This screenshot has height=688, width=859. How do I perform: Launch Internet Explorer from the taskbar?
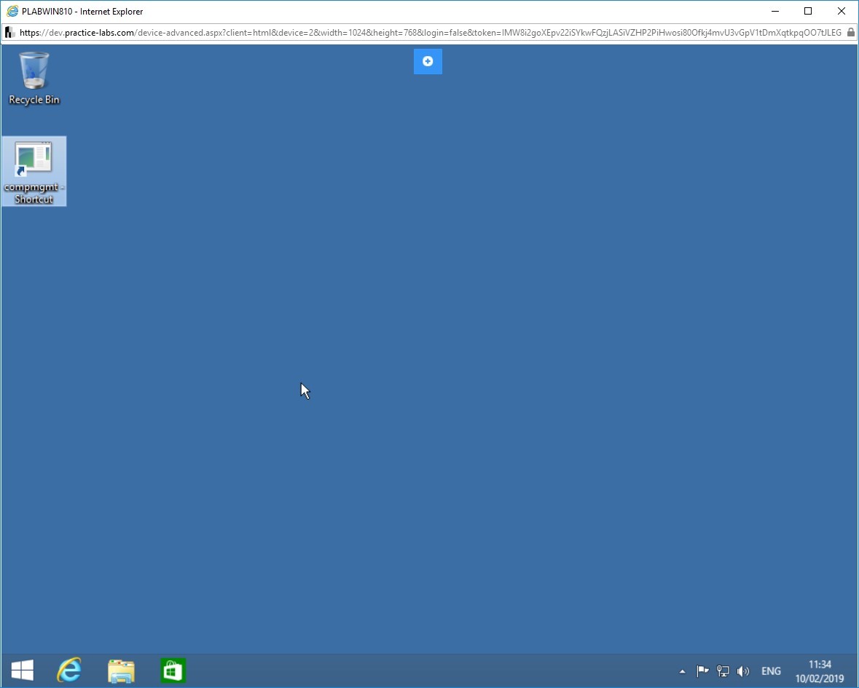(69, 671)
